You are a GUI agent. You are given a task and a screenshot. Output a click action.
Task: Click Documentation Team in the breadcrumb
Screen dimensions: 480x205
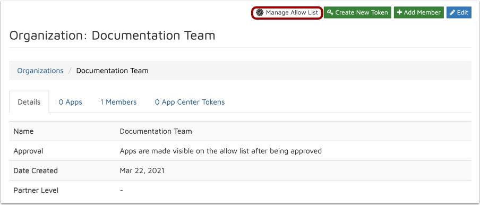click(x=113, y=71)
